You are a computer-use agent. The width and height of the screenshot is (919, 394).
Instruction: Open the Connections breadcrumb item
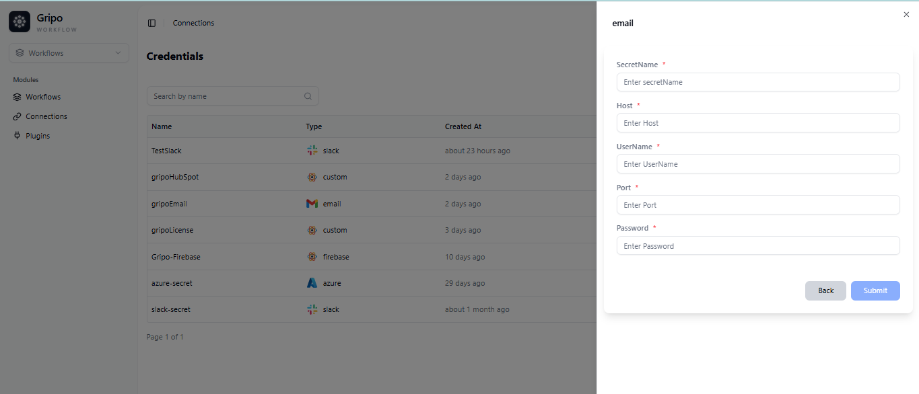[193, 22]
